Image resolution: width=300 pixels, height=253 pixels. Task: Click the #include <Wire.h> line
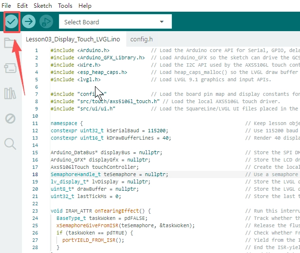coord(75,65)
